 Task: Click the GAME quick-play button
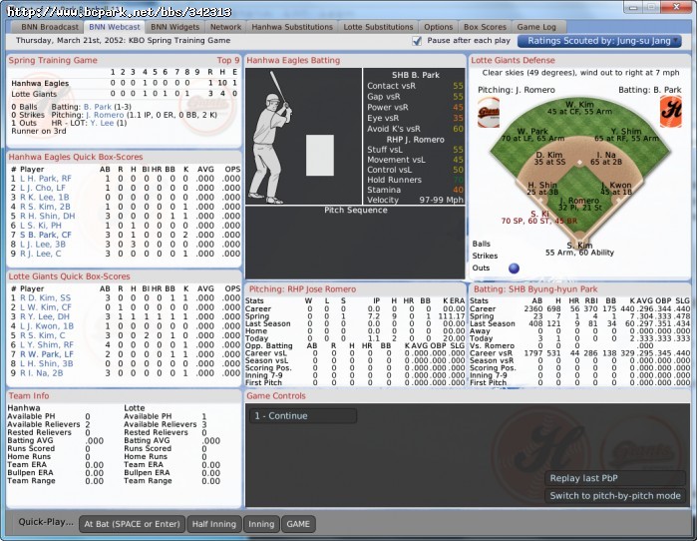pyautogui.click(x=298, y=524)
